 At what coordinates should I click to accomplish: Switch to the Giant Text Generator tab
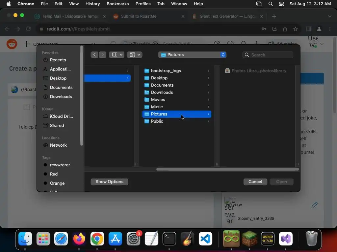227,16
